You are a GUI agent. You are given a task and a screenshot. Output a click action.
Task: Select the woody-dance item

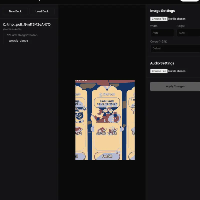pos(18,40)
